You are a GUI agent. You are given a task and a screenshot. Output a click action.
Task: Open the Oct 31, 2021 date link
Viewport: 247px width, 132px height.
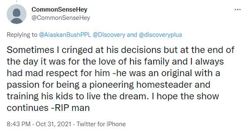[x=54, y=124]
